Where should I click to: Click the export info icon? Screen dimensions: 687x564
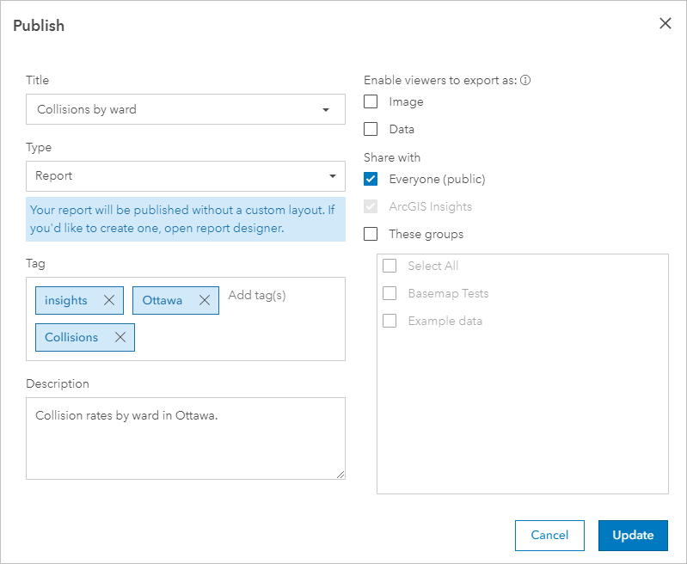pos(525,81)
